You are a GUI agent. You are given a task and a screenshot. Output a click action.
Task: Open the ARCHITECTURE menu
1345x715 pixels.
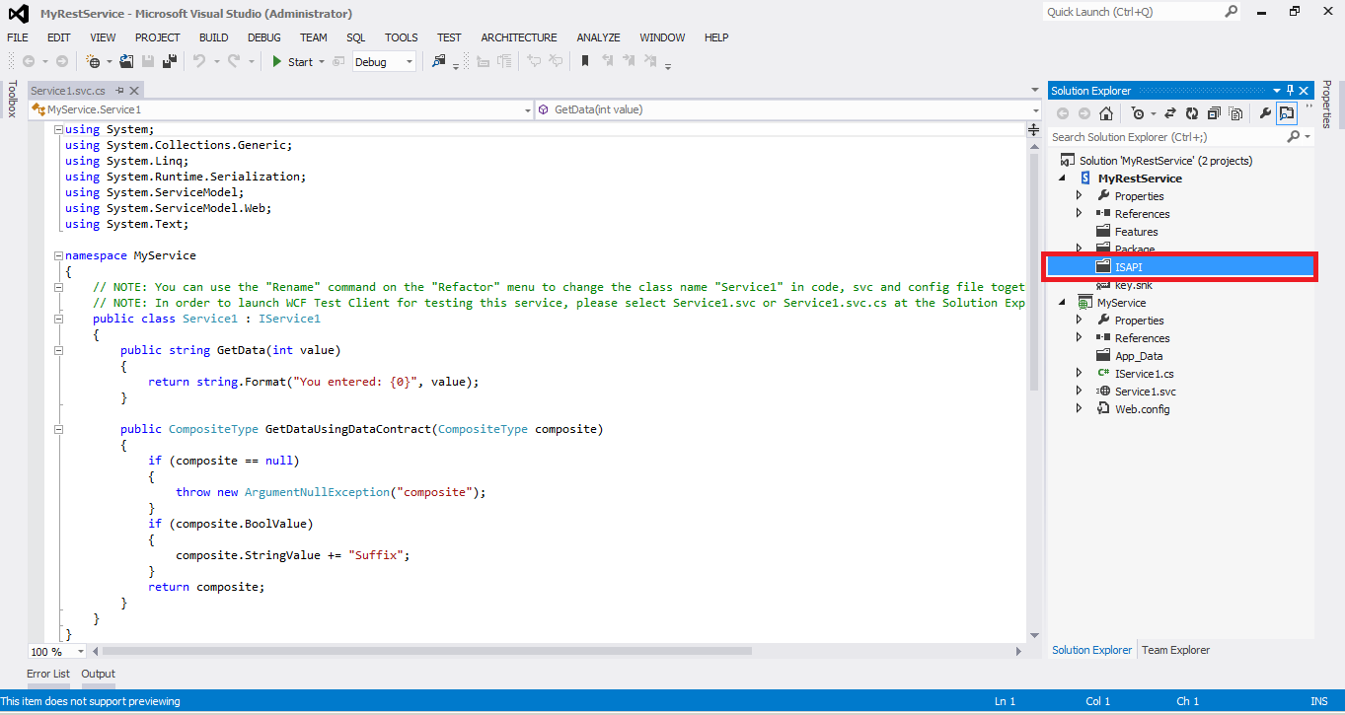click(518, 37)
